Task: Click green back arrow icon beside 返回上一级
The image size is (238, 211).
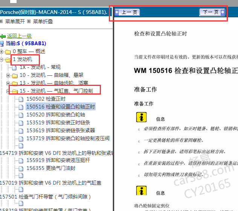Action: pos(3,37)
